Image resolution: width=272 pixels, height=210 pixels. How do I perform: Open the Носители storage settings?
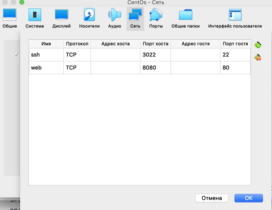(x=89, y=18)
